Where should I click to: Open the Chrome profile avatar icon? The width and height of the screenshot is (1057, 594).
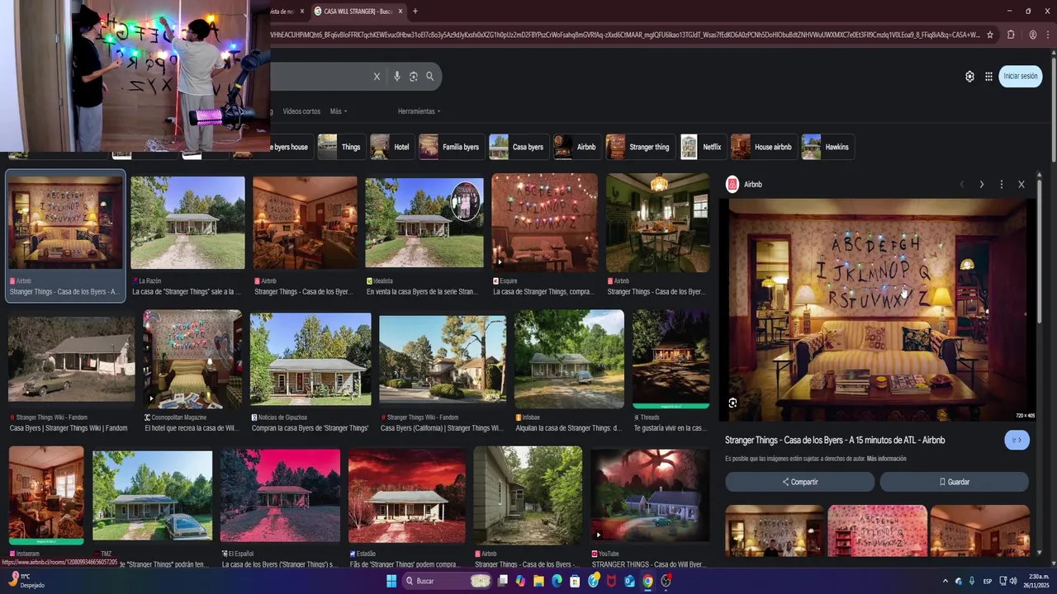click(1033, 35)
